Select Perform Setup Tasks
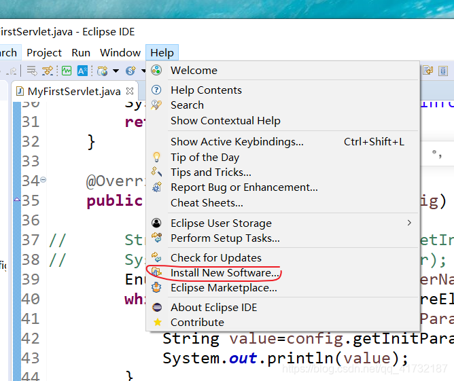The height and width of the screenshot is (381, 454). [282, 238]
